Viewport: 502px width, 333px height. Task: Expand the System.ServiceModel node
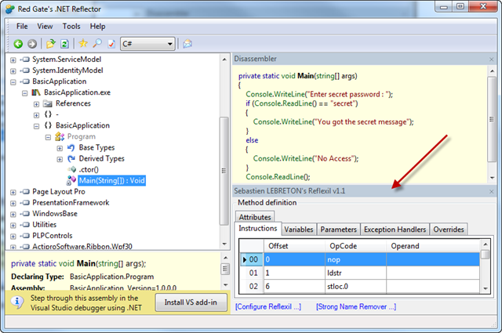(x=13, y=60)
